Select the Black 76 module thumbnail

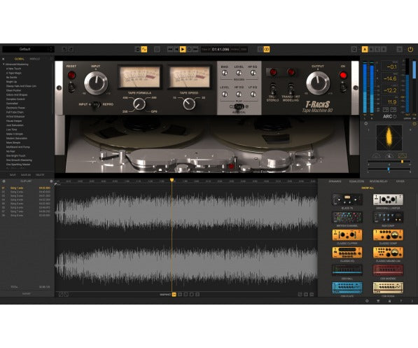(x=347, y=200)
